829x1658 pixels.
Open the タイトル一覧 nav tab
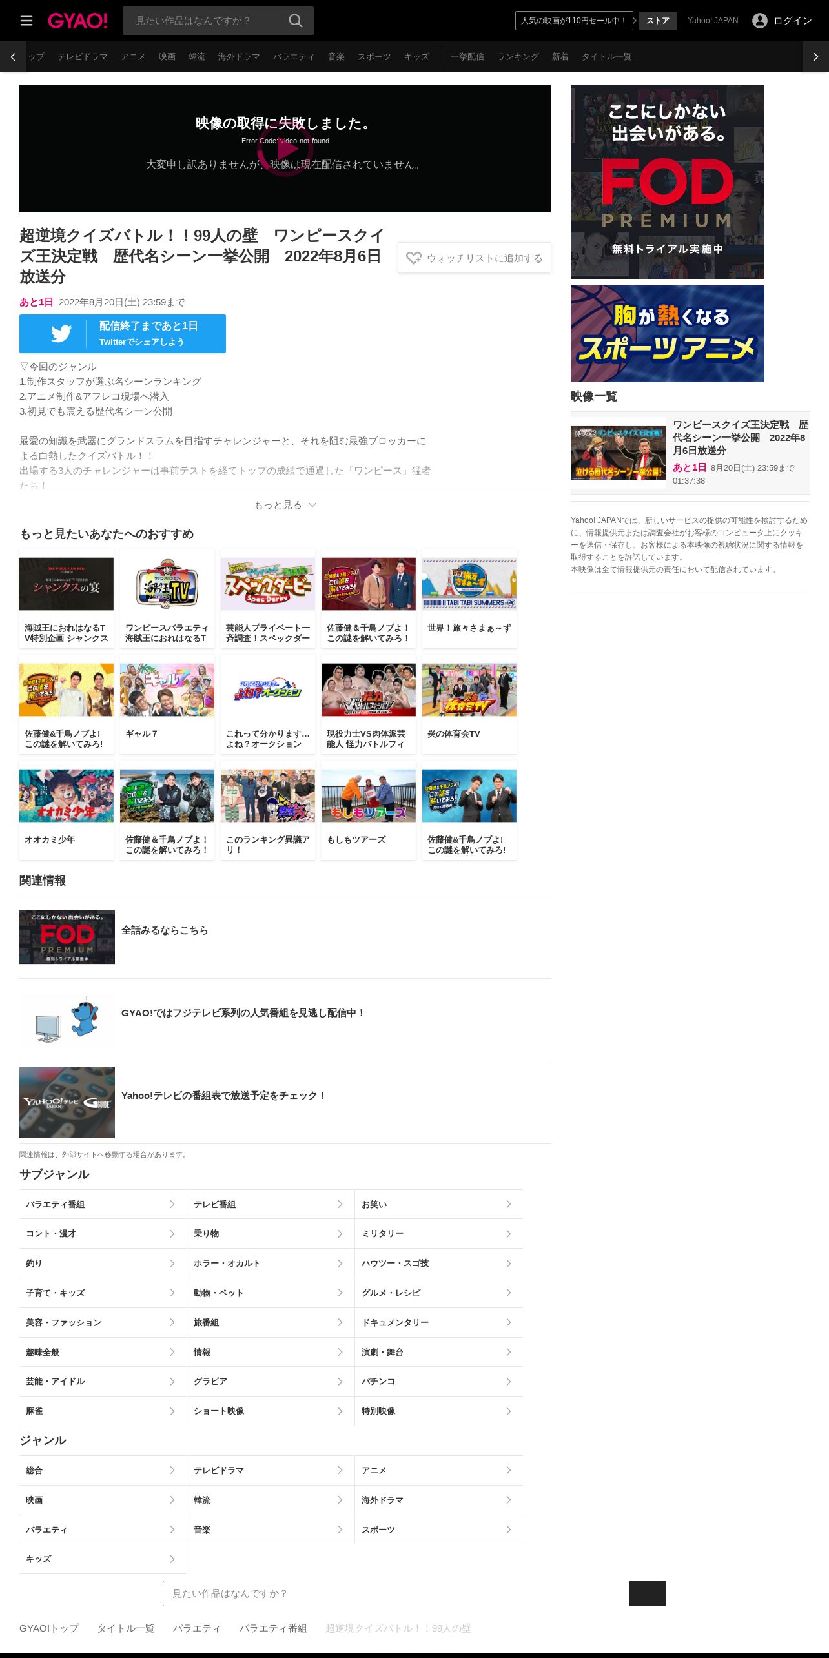coord(606,57)
